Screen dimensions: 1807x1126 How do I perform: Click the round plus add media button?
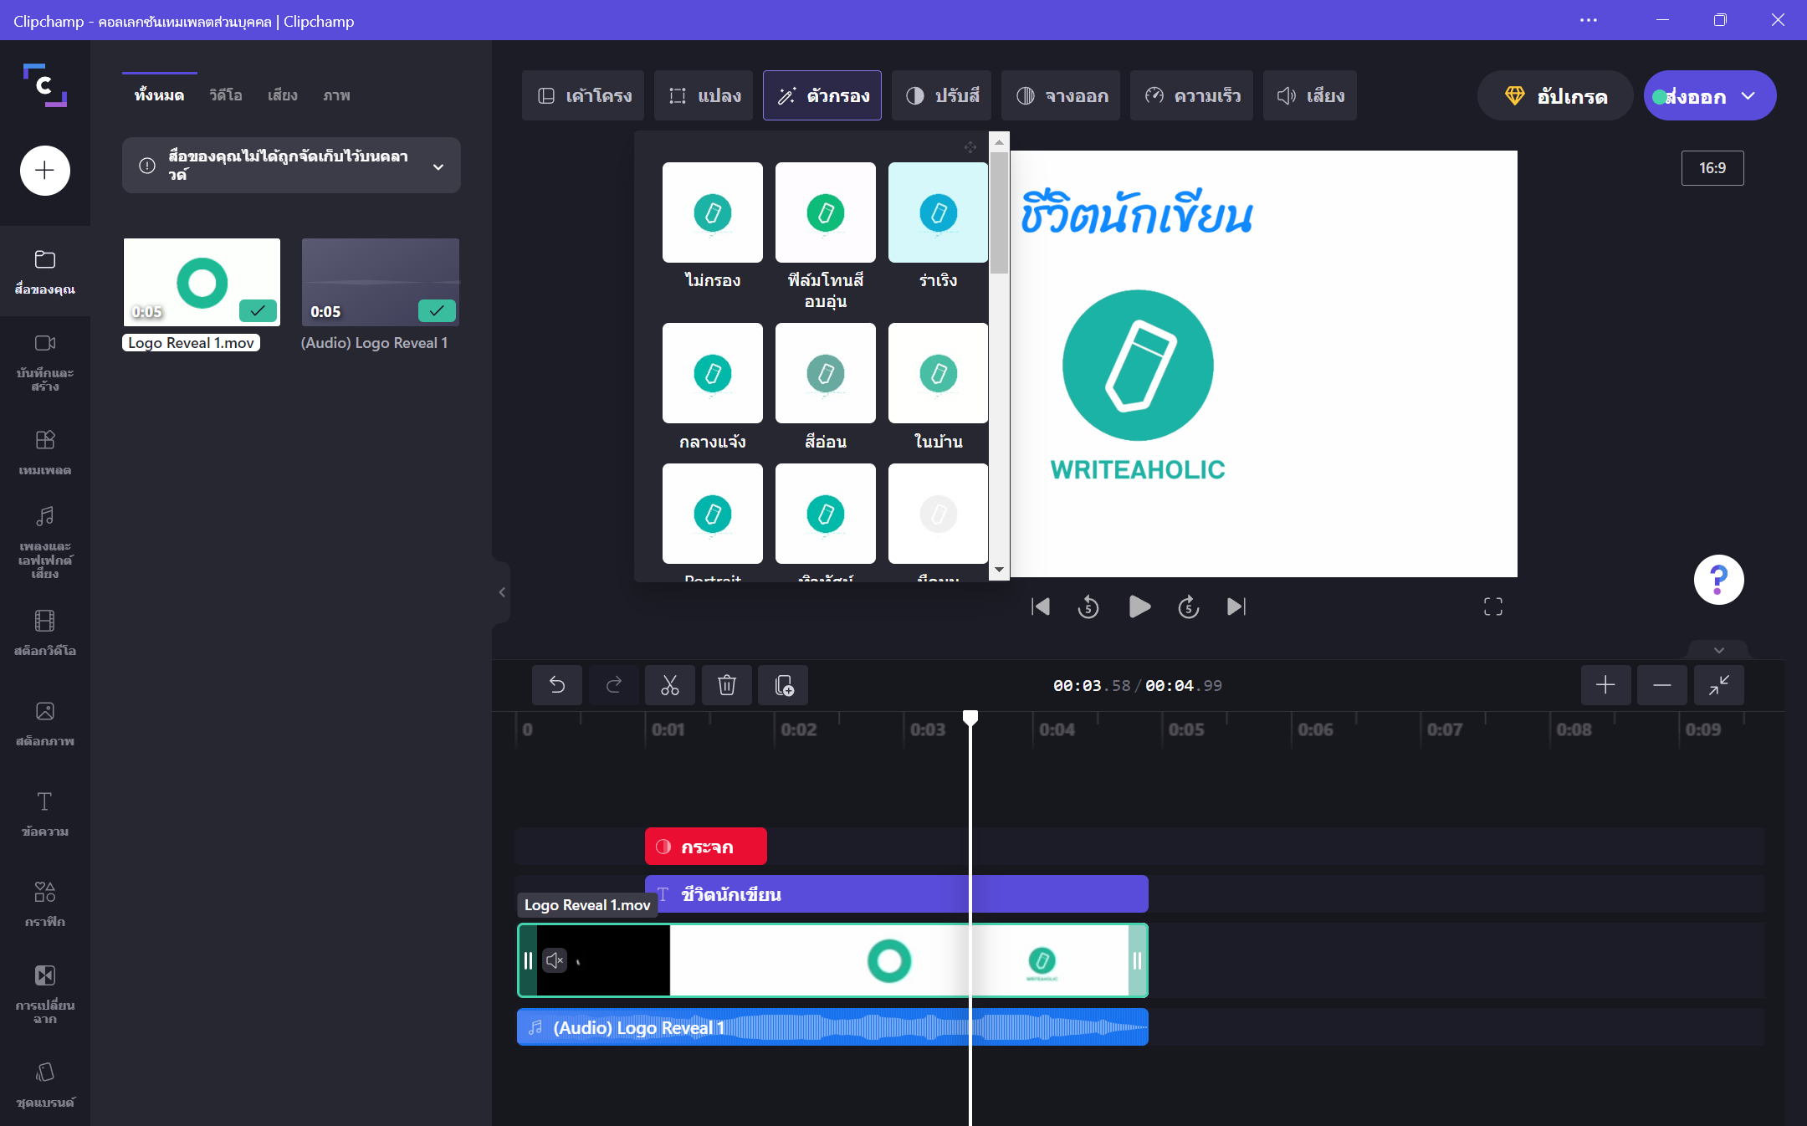click(x=45, y=171)
